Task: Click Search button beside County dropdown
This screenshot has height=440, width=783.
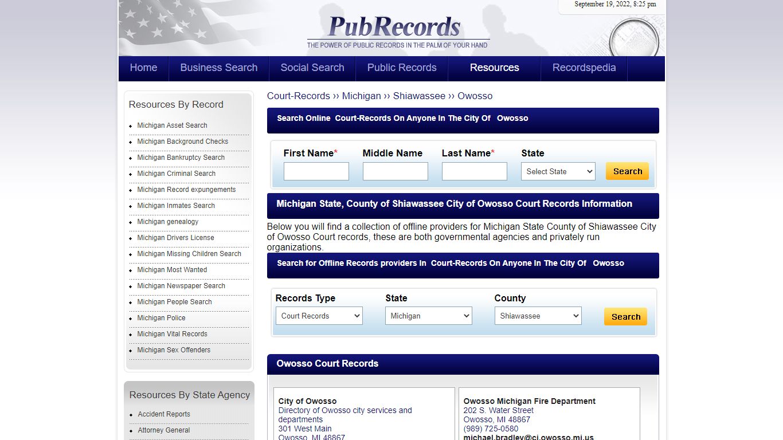Action: pos(625,317)
